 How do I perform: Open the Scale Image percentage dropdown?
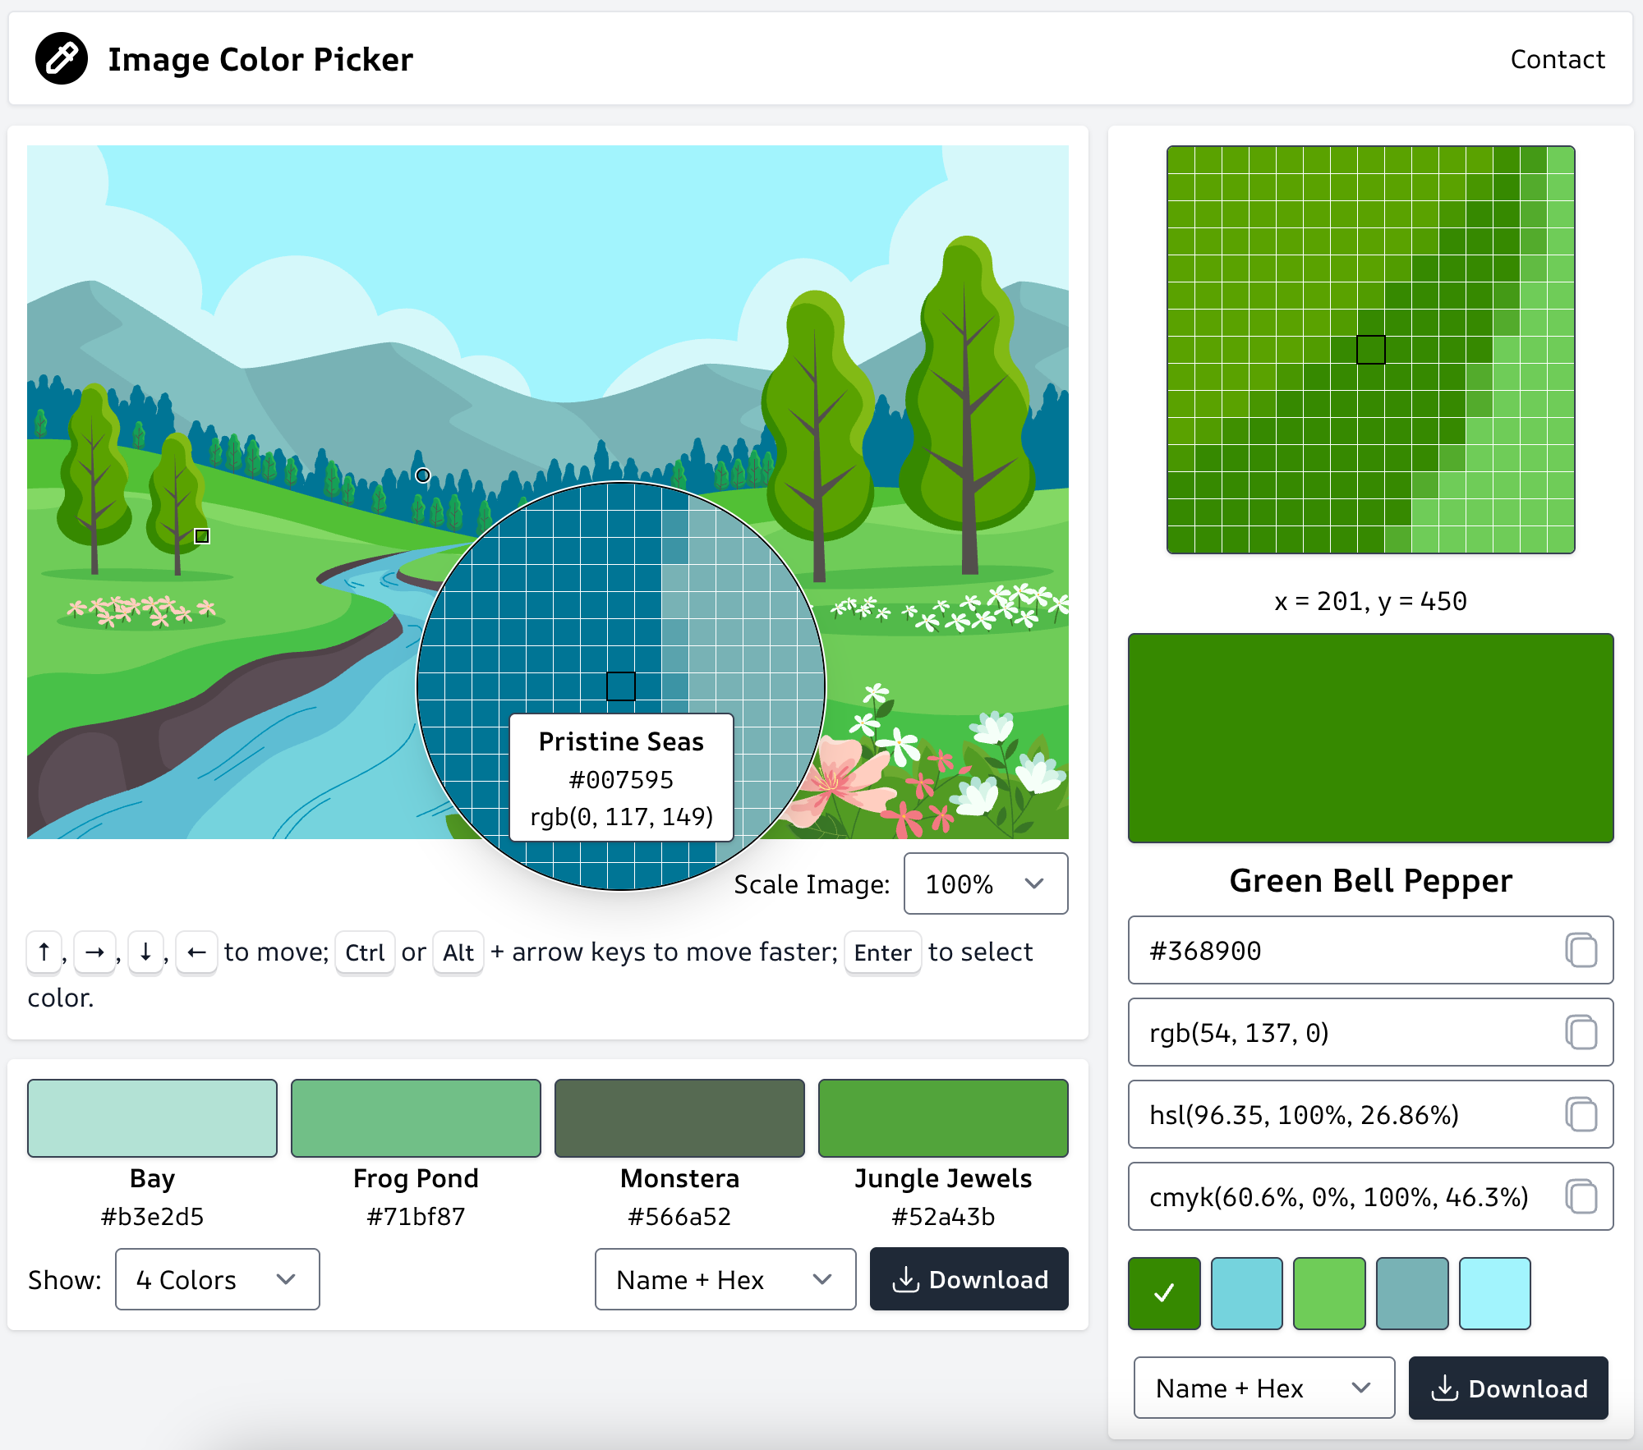(x=985, y=884)
